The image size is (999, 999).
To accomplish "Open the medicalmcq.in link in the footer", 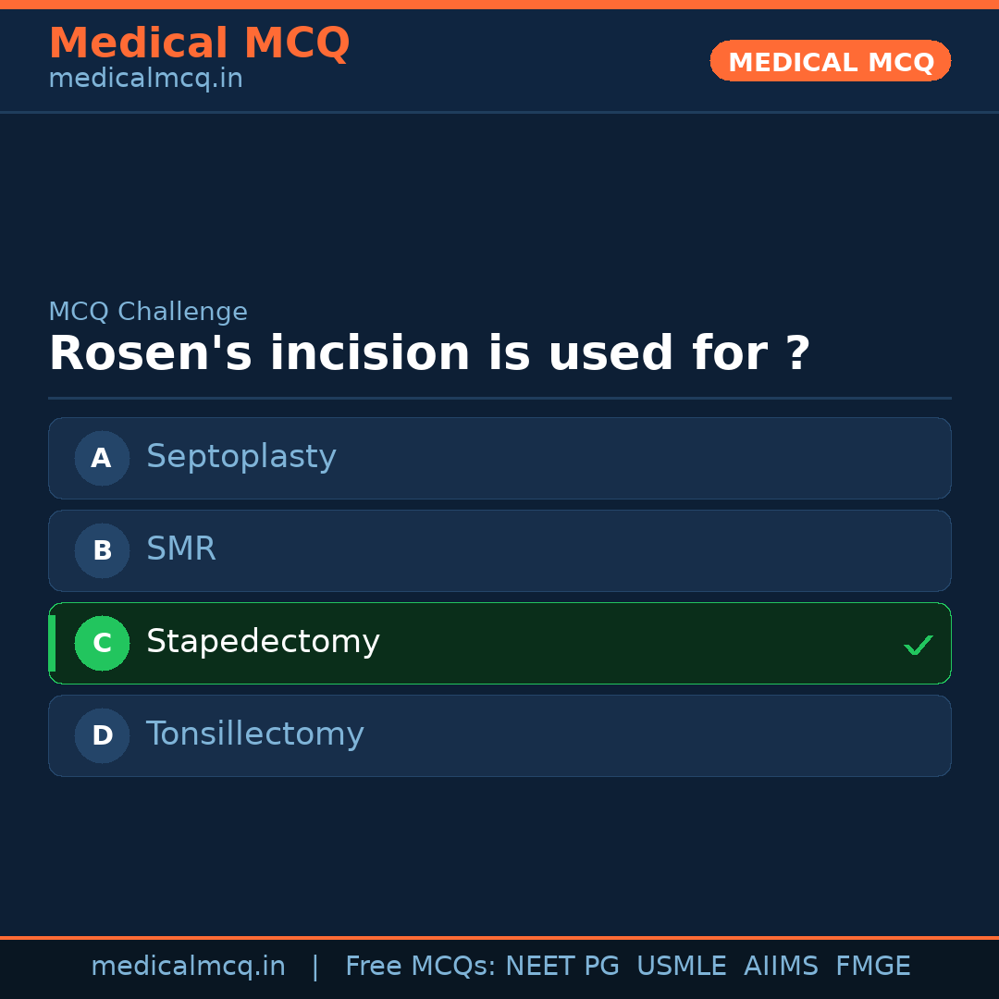I will coord(188,967).
